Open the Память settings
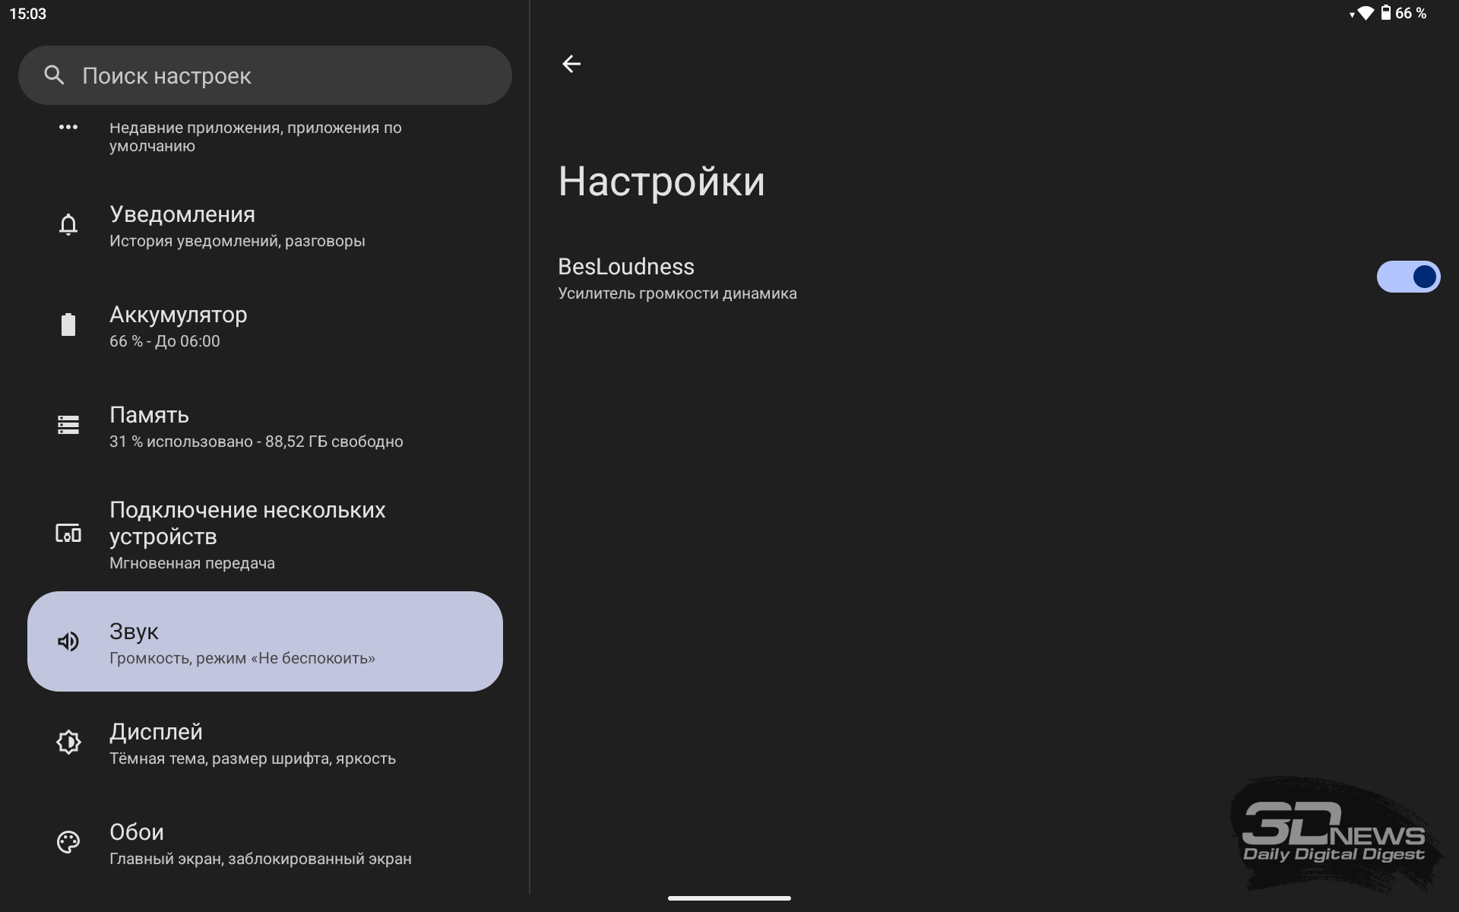 click(264, 426)
